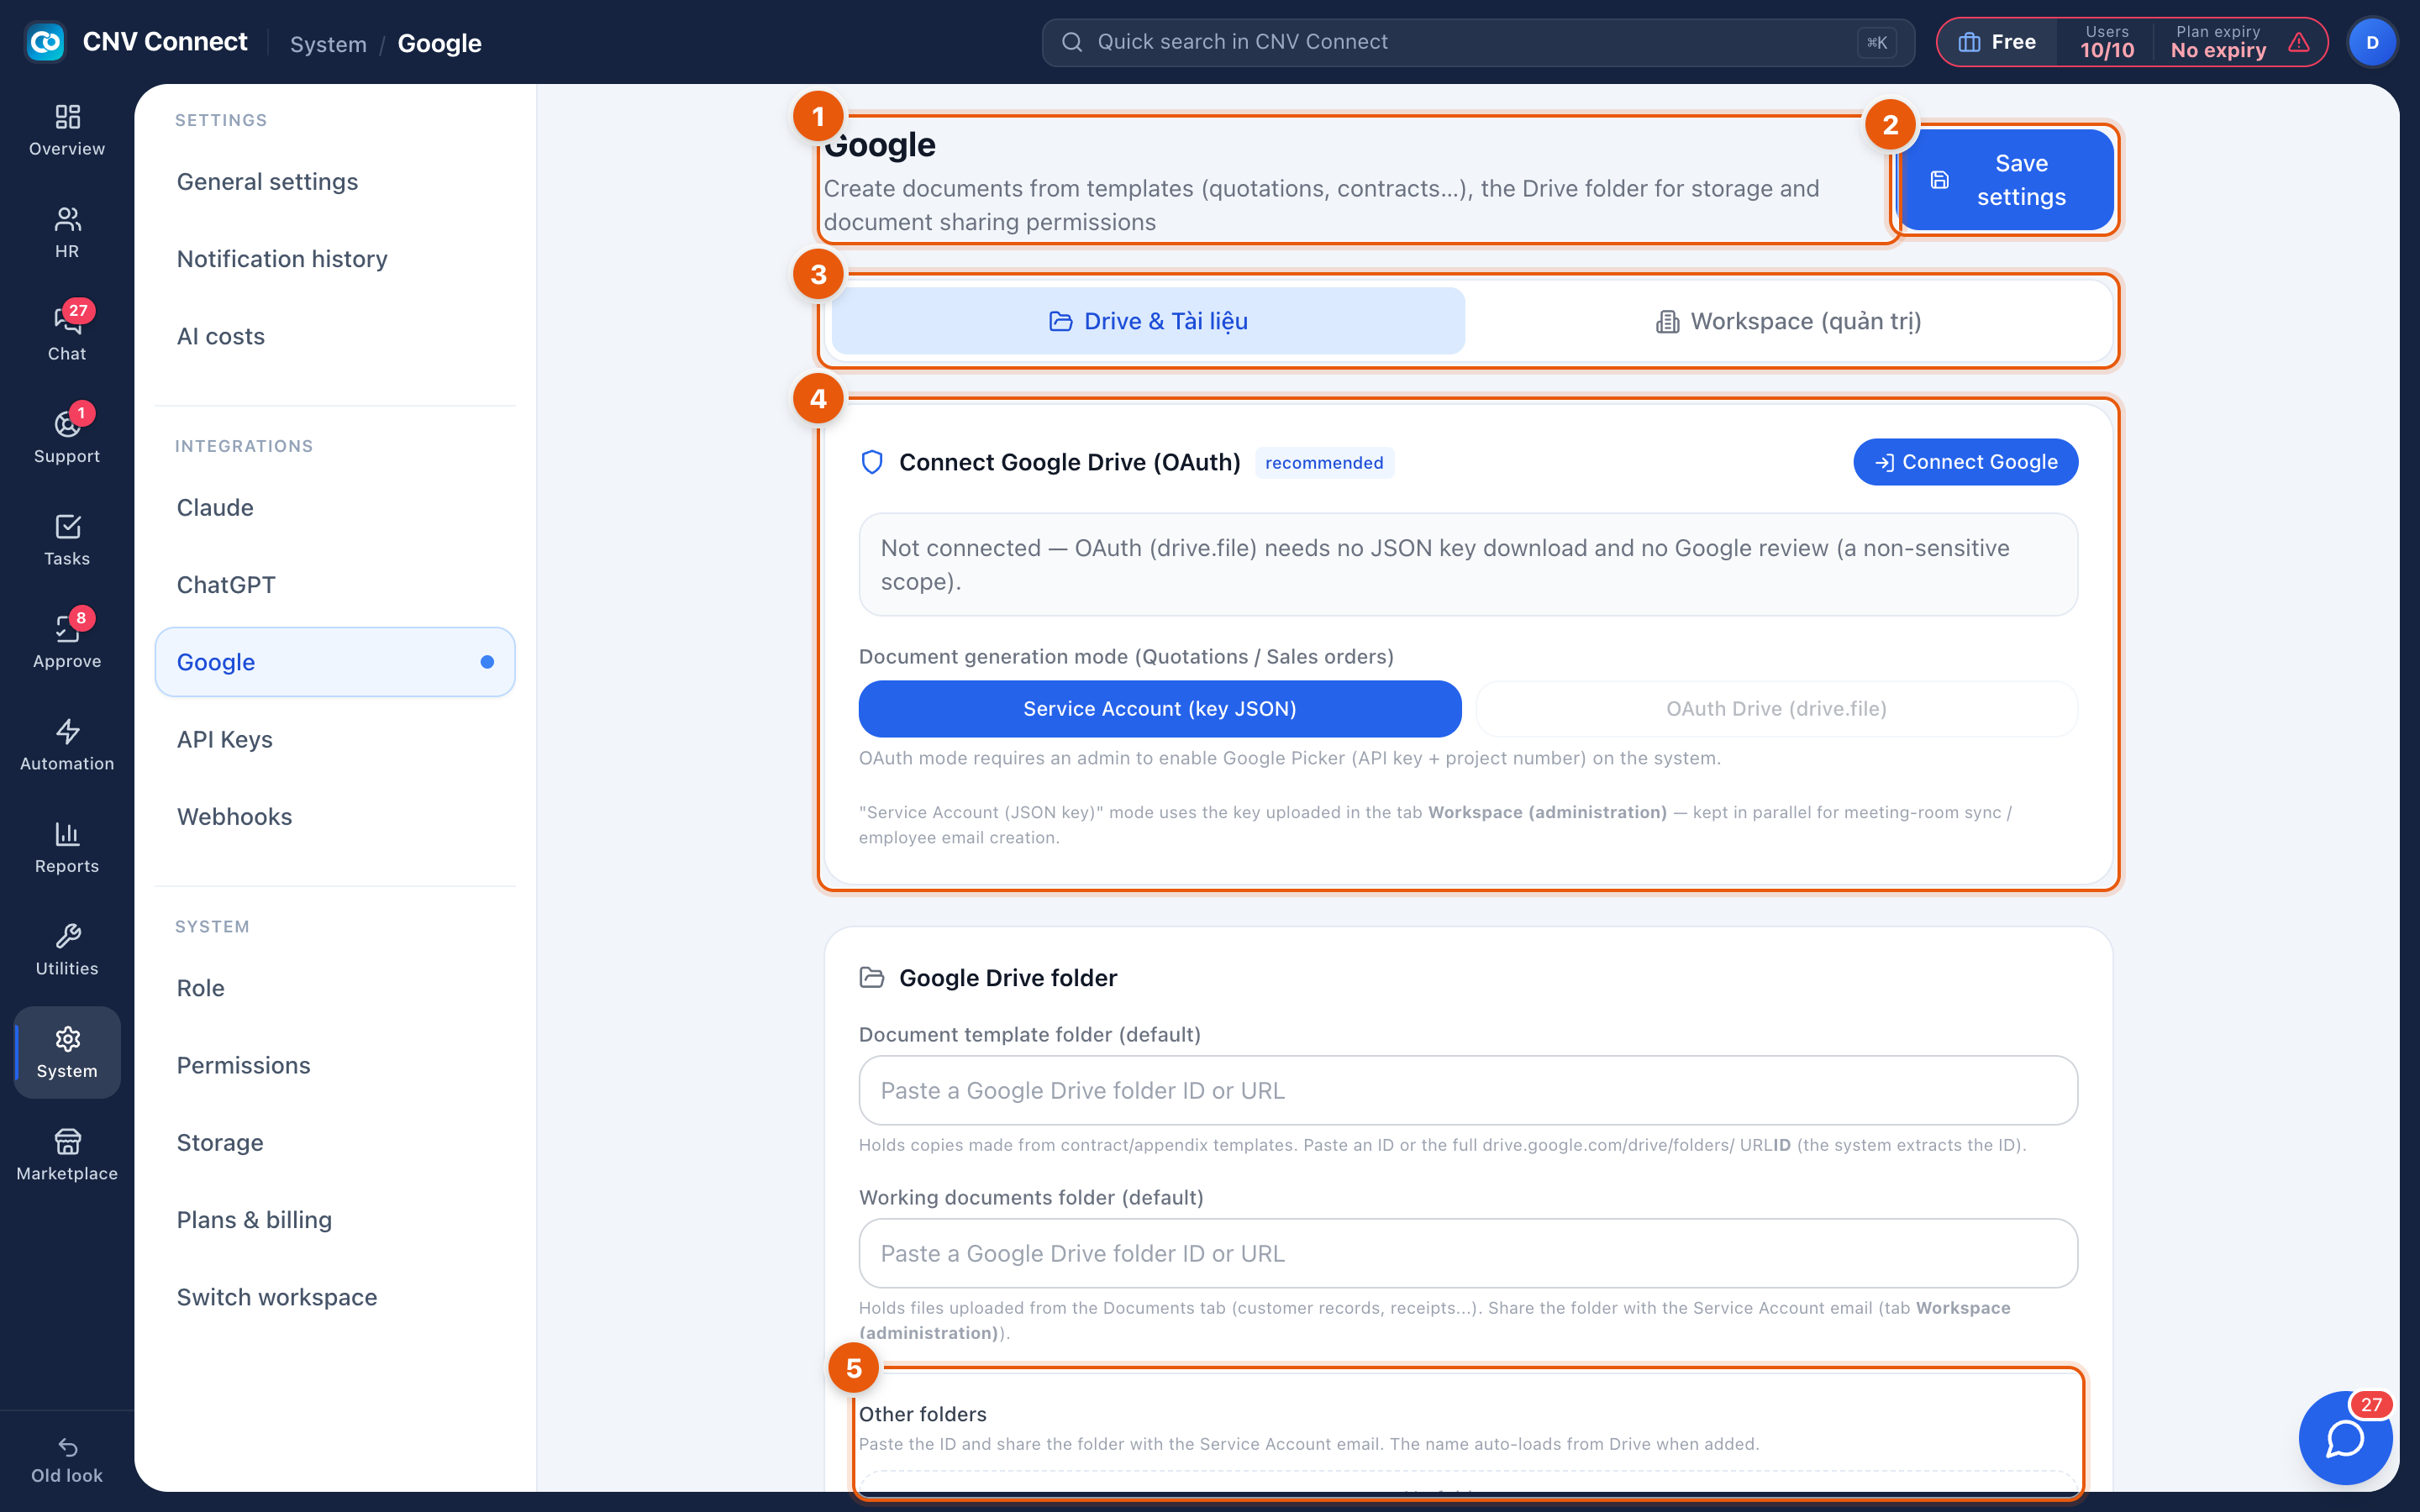
Task: Open AI costs page
Action: click(x=335, y=336)
